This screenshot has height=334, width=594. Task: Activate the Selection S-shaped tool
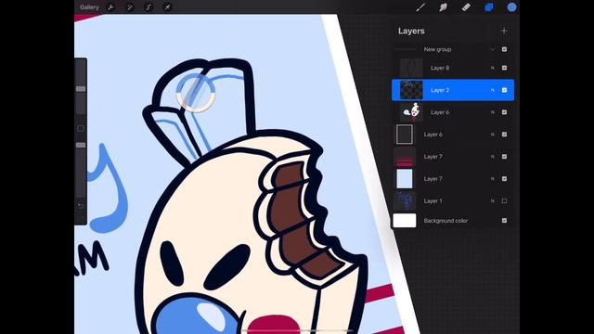(148, 7)
